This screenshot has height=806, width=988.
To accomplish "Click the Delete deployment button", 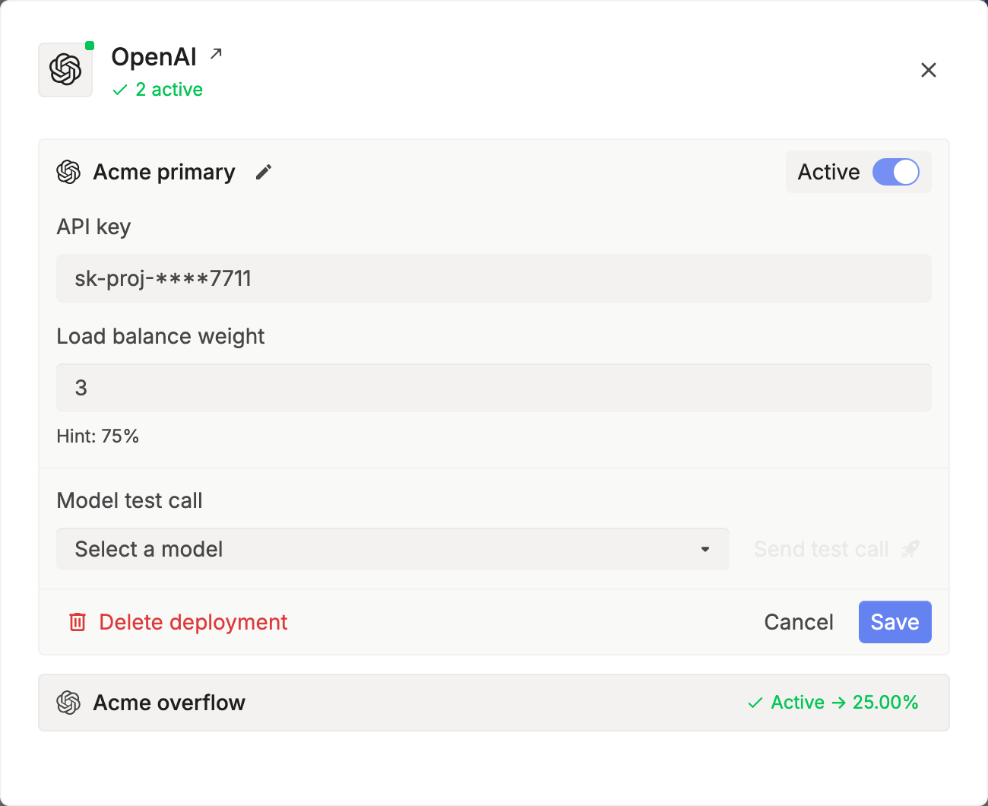I will [178, 622].
